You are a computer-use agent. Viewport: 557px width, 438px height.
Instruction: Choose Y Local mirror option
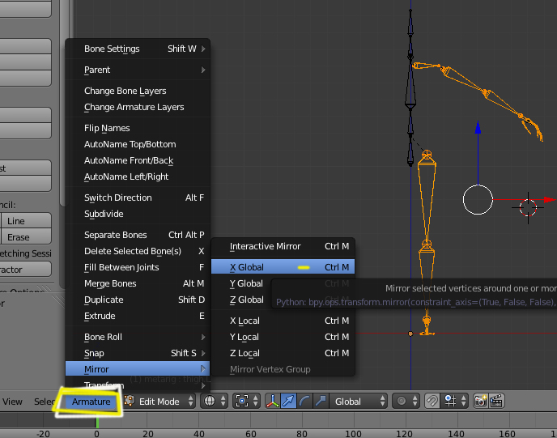coord(283,337)
